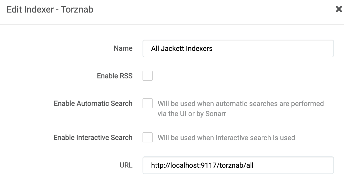Screen dimensions: 344x182
Task: Click the 'Enable Interactive Search' label
Action: tap(93, 138)
